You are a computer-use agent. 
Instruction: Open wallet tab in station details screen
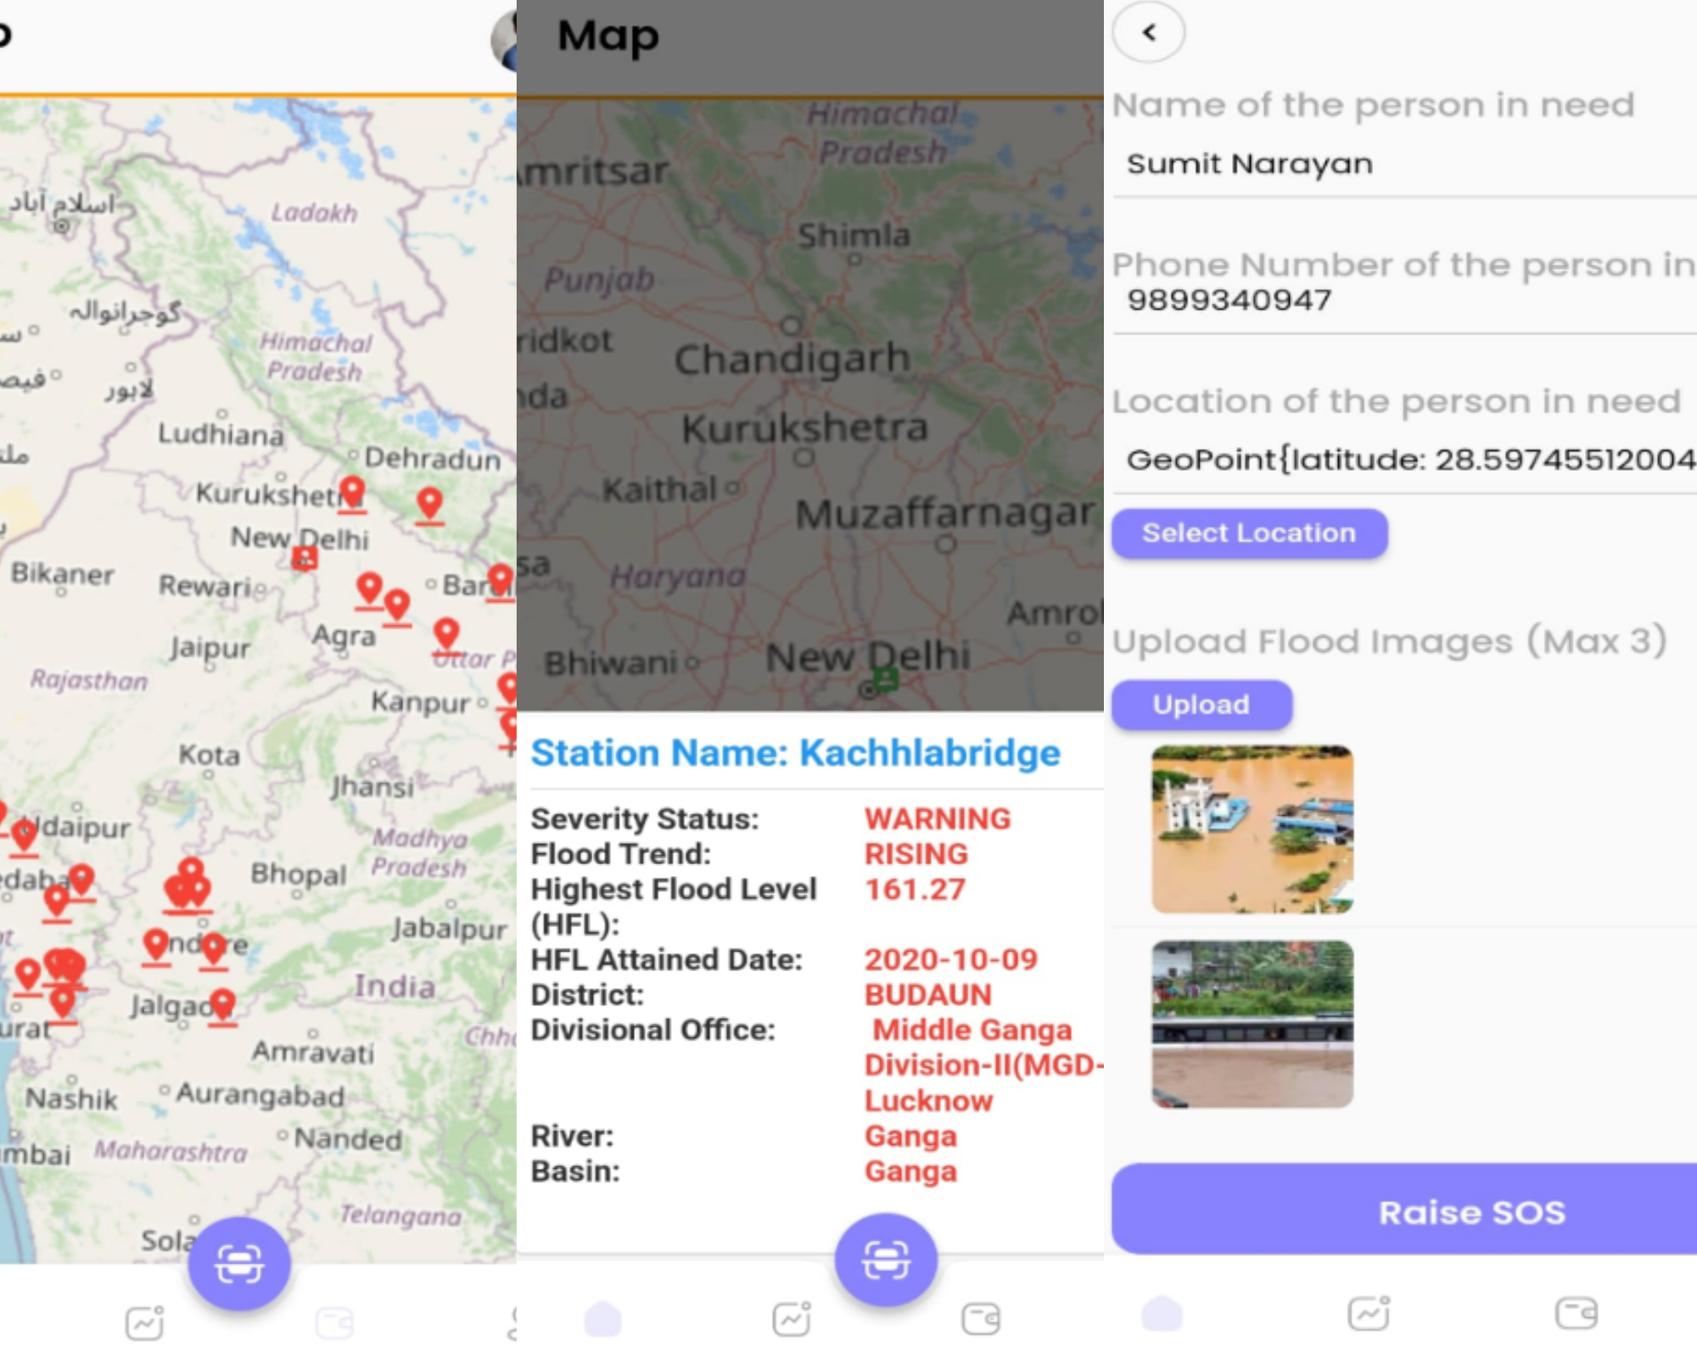(981, 1319)
